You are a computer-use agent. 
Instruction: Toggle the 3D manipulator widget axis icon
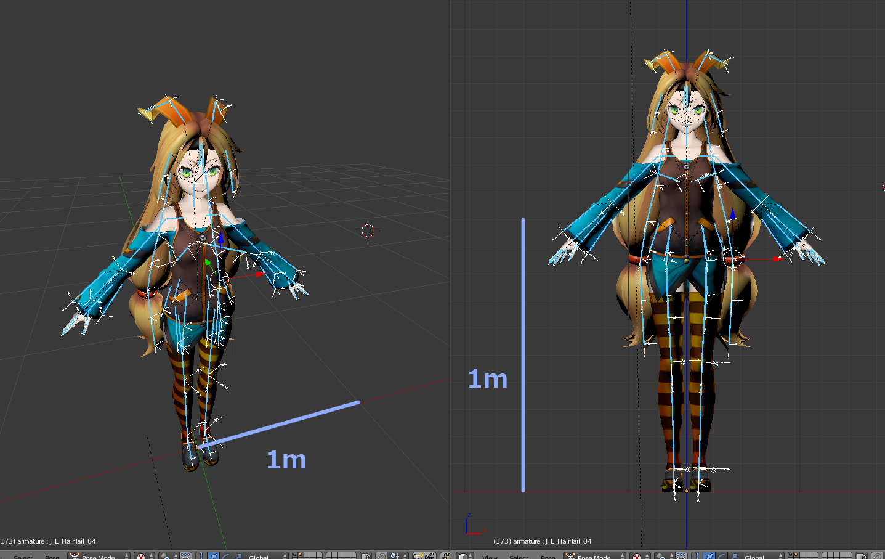tap(201, 555)
